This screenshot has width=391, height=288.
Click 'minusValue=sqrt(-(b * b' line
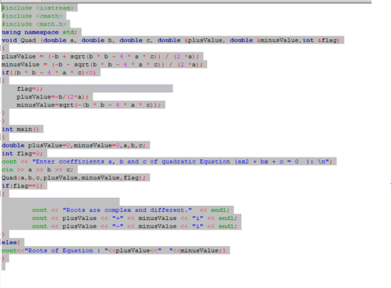(89, 105)
